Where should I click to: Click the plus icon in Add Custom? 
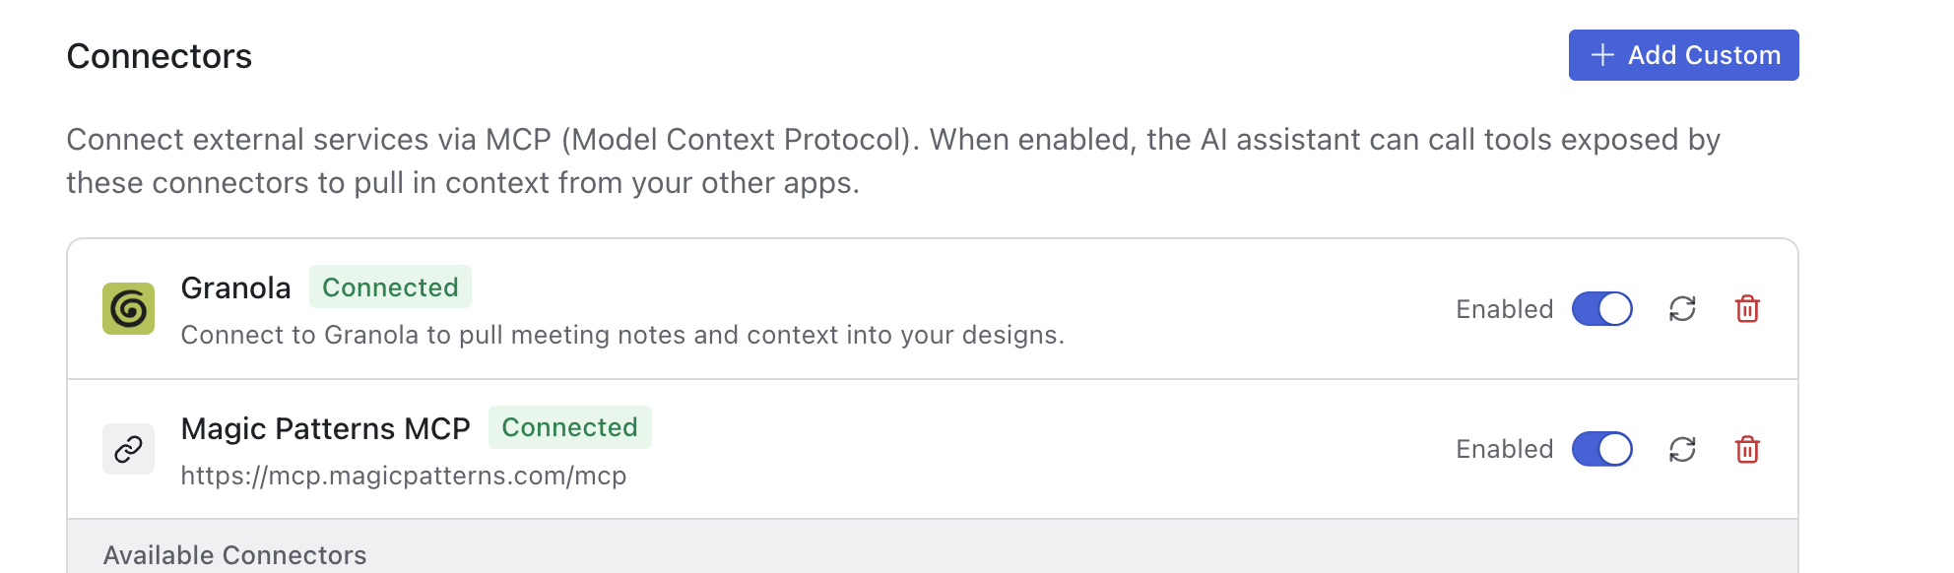click(x=1602, y=55)
